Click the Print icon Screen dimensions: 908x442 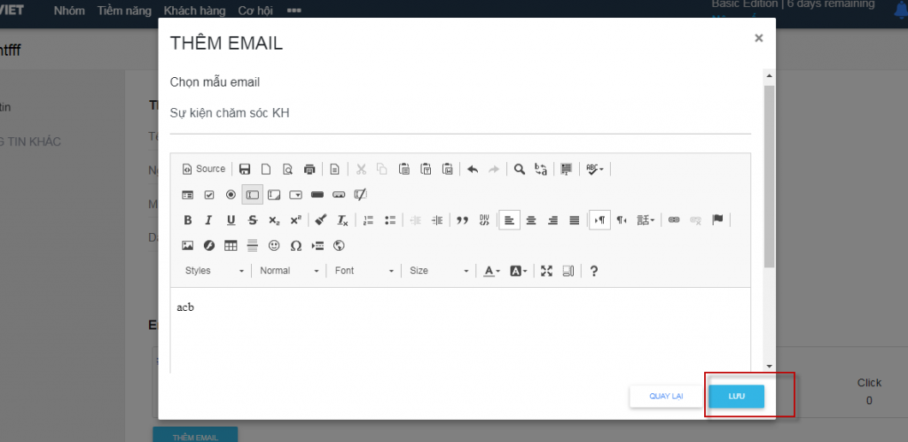pos(309,169)
